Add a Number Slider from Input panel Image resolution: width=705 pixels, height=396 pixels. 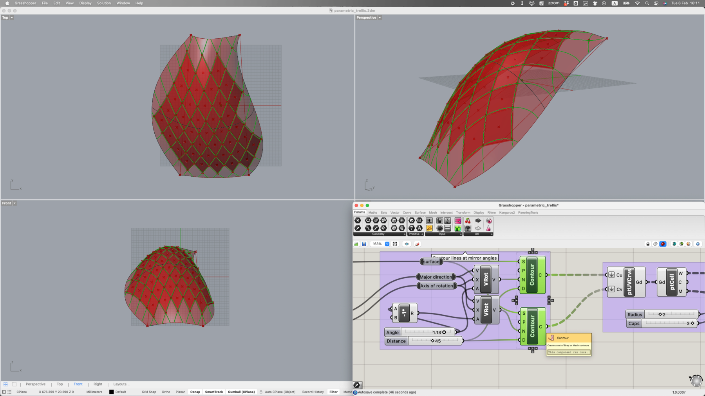[x=429, y=220]
